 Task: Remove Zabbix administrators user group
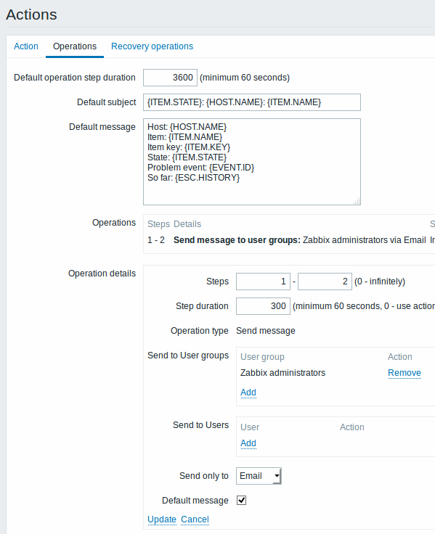tap(404, 373)
